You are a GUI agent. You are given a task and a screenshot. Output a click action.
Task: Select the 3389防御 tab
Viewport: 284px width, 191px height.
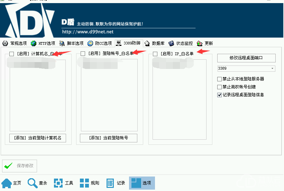tap(129, 43)
